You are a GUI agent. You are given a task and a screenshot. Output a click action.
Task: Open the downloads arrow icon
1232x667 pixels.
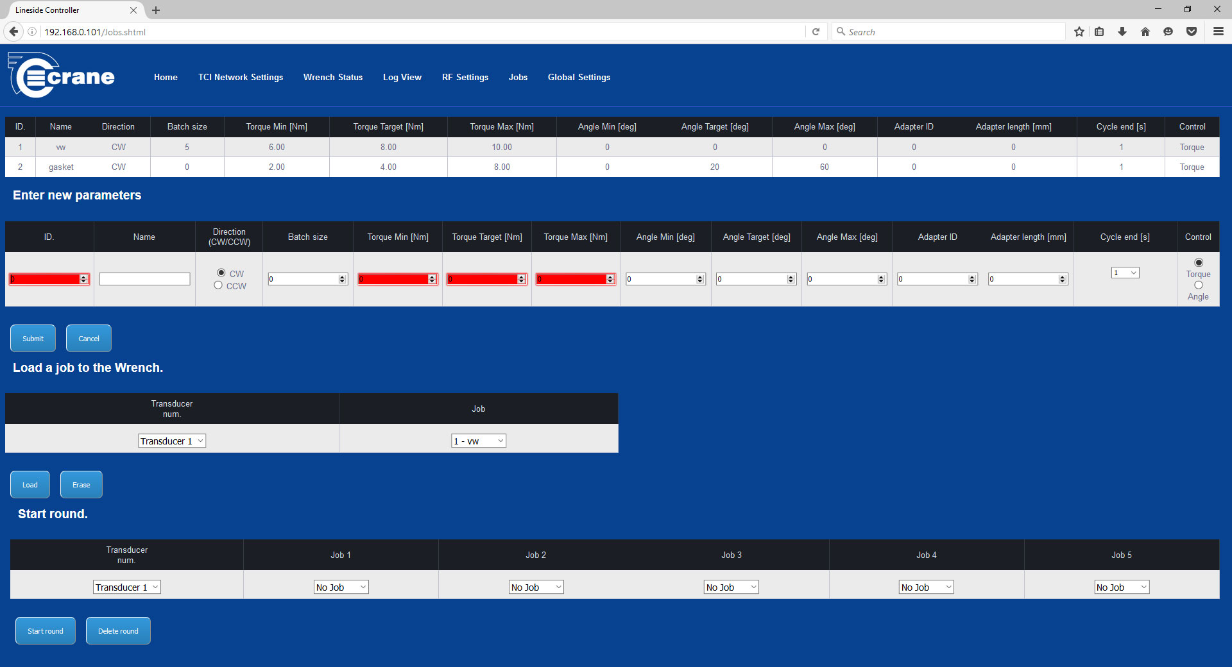click(x=1122, y=31)
